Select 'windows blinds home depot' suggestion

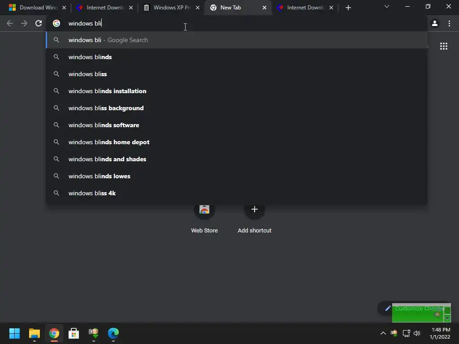pyautogui.click(x=237, y=142)
